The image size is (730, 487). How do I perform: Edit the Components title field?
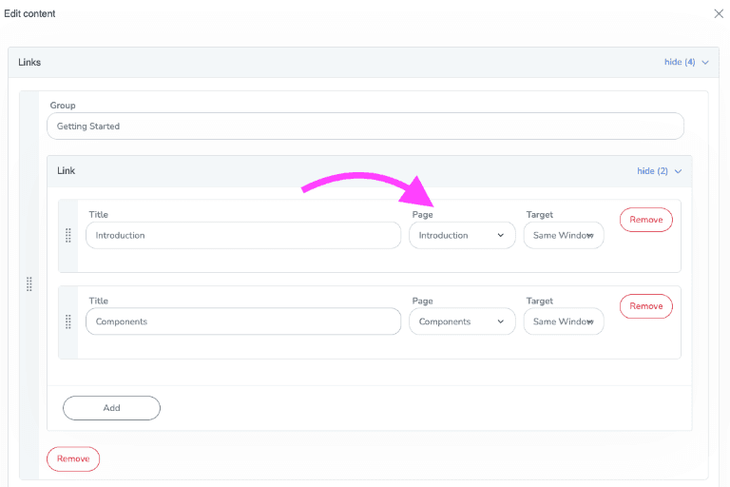(x=243, y=321)
